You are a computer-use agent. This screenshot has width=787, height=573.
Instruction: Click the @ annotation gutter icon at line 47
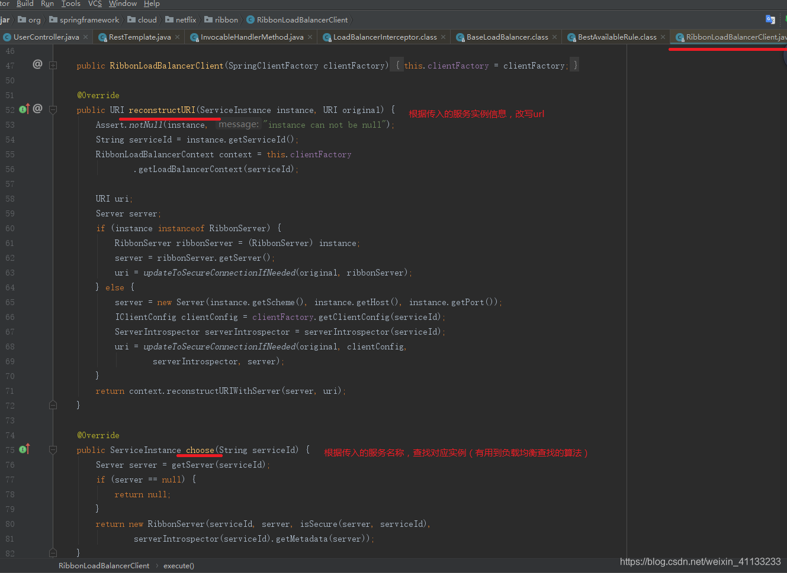(x=37, y=64)
